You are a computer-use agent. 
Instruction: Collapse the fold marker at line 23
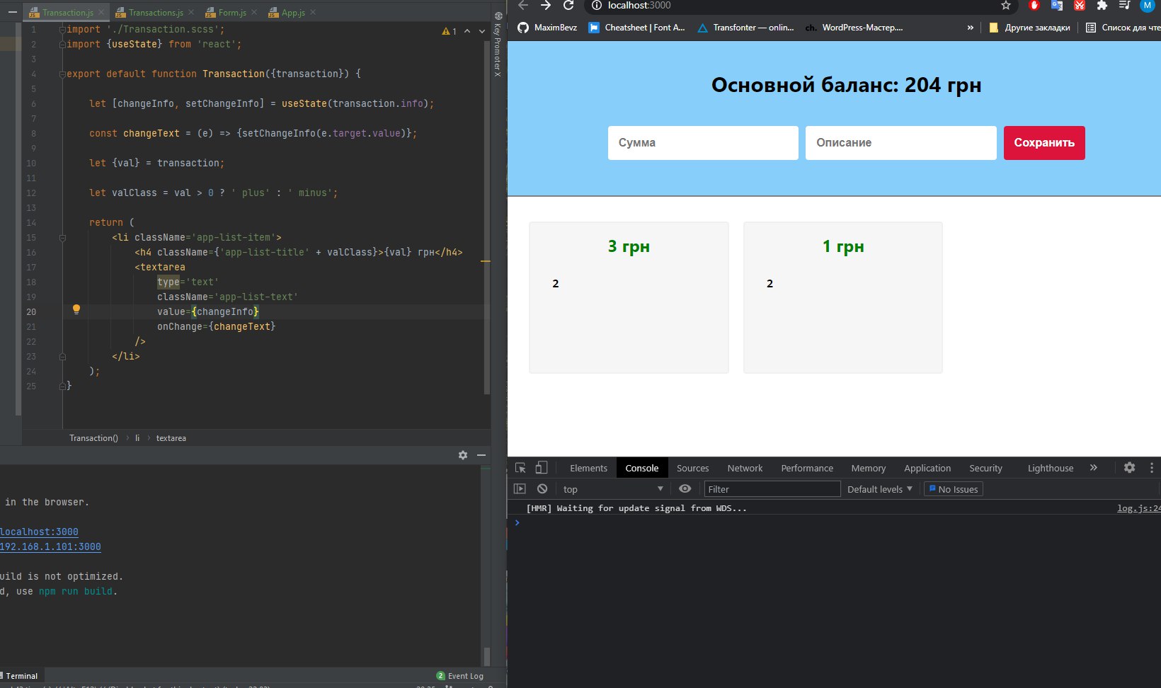62,356
